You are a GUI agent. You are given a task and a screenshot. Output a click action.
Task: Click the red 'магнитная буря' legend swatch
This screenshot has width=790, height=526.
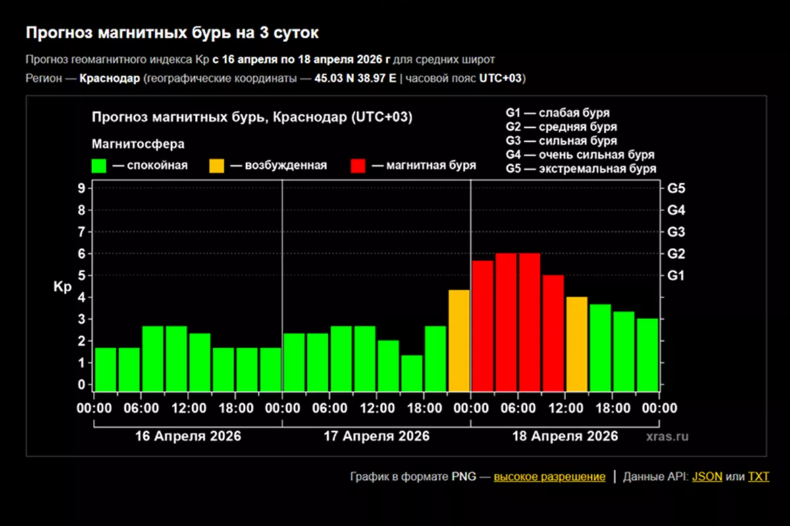(x=359, y=165)
